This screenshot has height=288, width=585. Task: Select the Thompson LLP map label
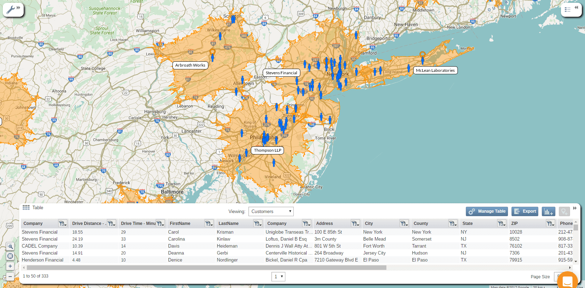[x=268, y=150]
